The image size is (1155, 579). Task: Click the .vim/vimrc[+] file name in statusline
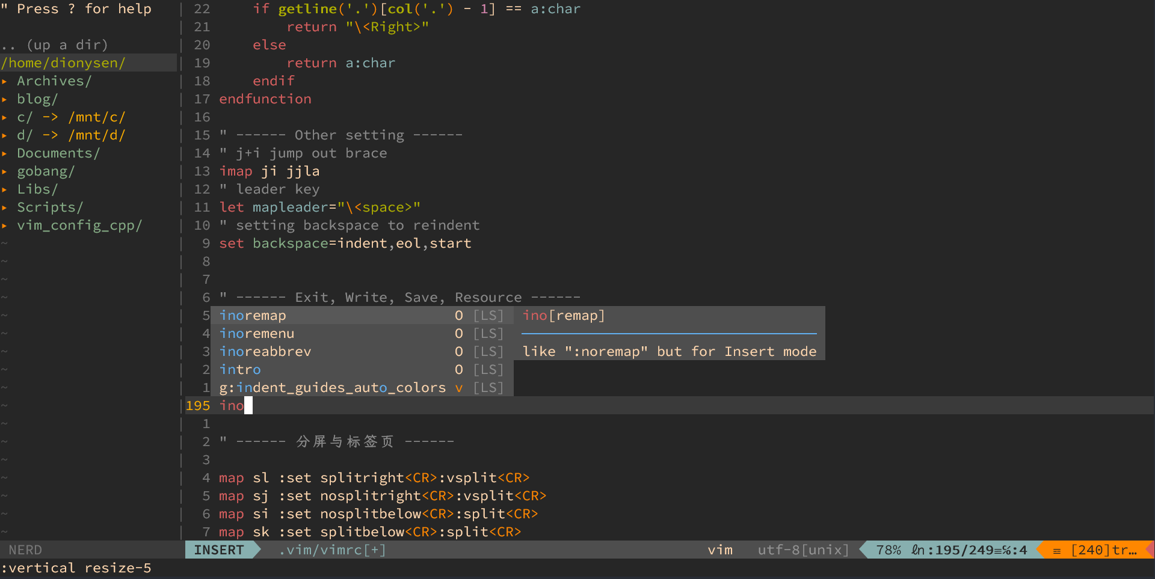coord(332,550)
